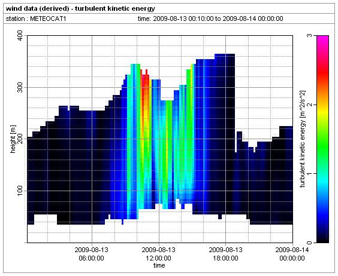Click the '300' height axis label
Viewport: 338px width, 276px height.
pos(20,87)
